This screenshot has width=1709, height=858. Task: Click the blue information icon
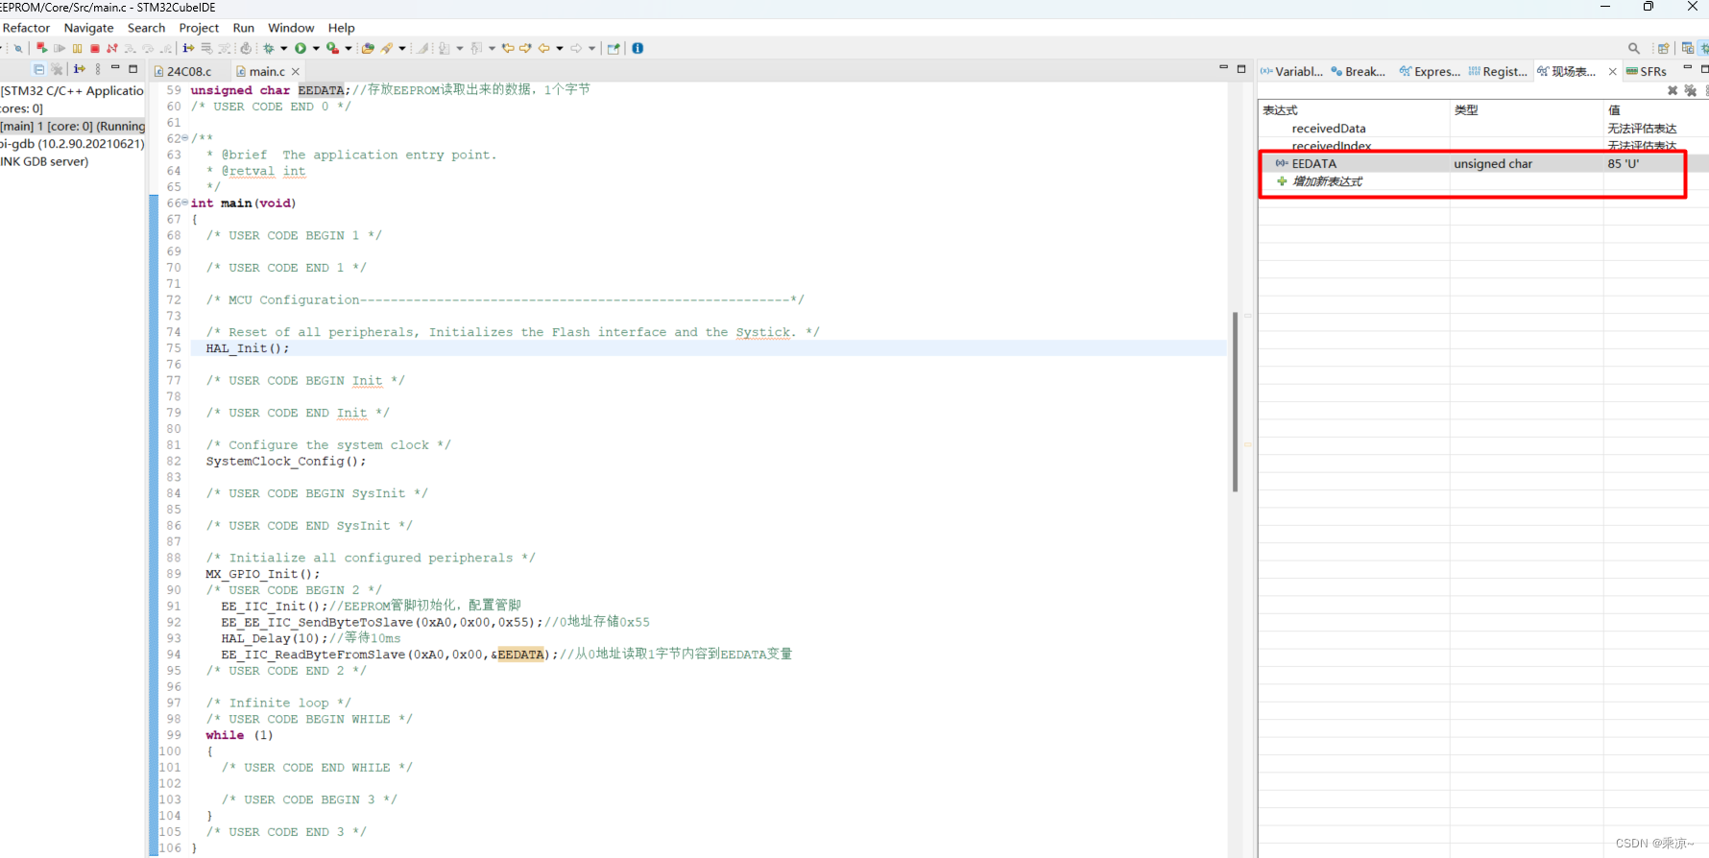tap(638, 48)
